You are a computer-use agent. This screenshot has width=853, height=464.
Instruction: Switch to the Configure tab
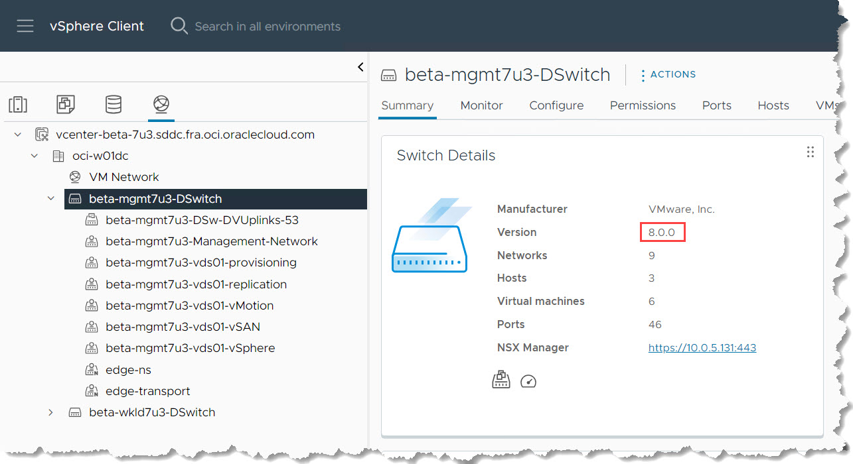pyautogui.click(x=556, y=105)
